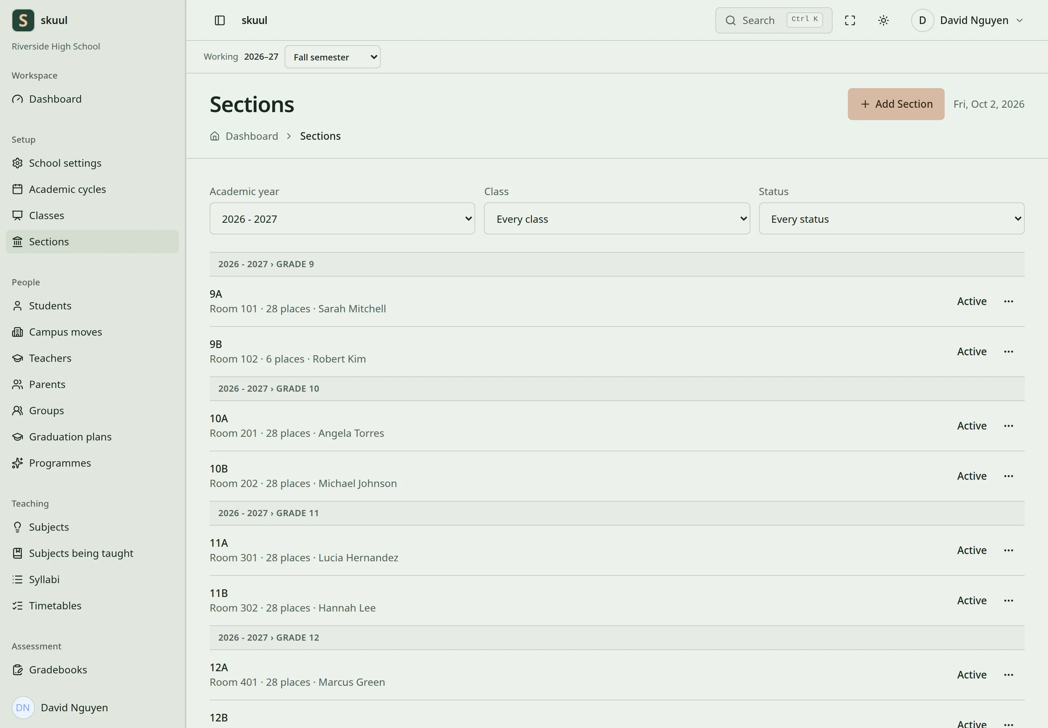Click the skuul logo icon
This screenshot has width=1048, height=728.
[x=23, y=20]
